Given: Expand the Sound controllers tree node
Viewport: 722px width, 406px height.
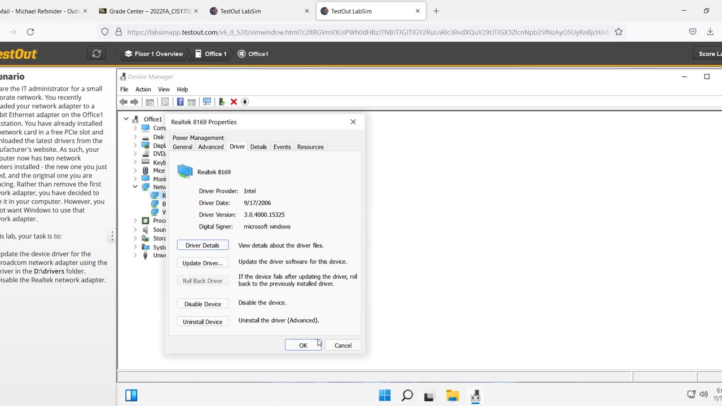Looking at the screenshot, I should (x=135, y=230).
